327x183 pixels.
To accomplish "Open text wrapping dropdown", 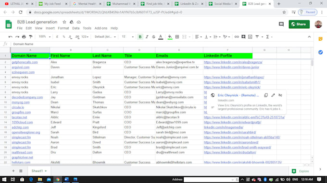I will (x=217, y=37).
